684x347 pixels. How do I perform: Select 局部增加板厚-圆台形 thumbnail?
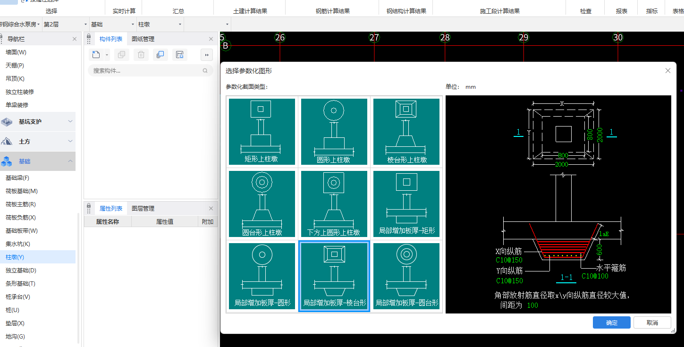[x=406, y=276]
